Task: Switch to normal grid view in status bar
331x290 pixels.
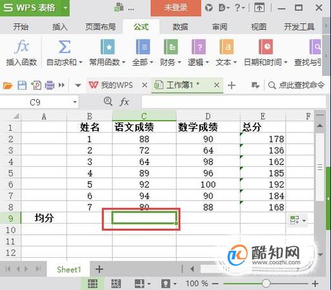Action: 93,284
